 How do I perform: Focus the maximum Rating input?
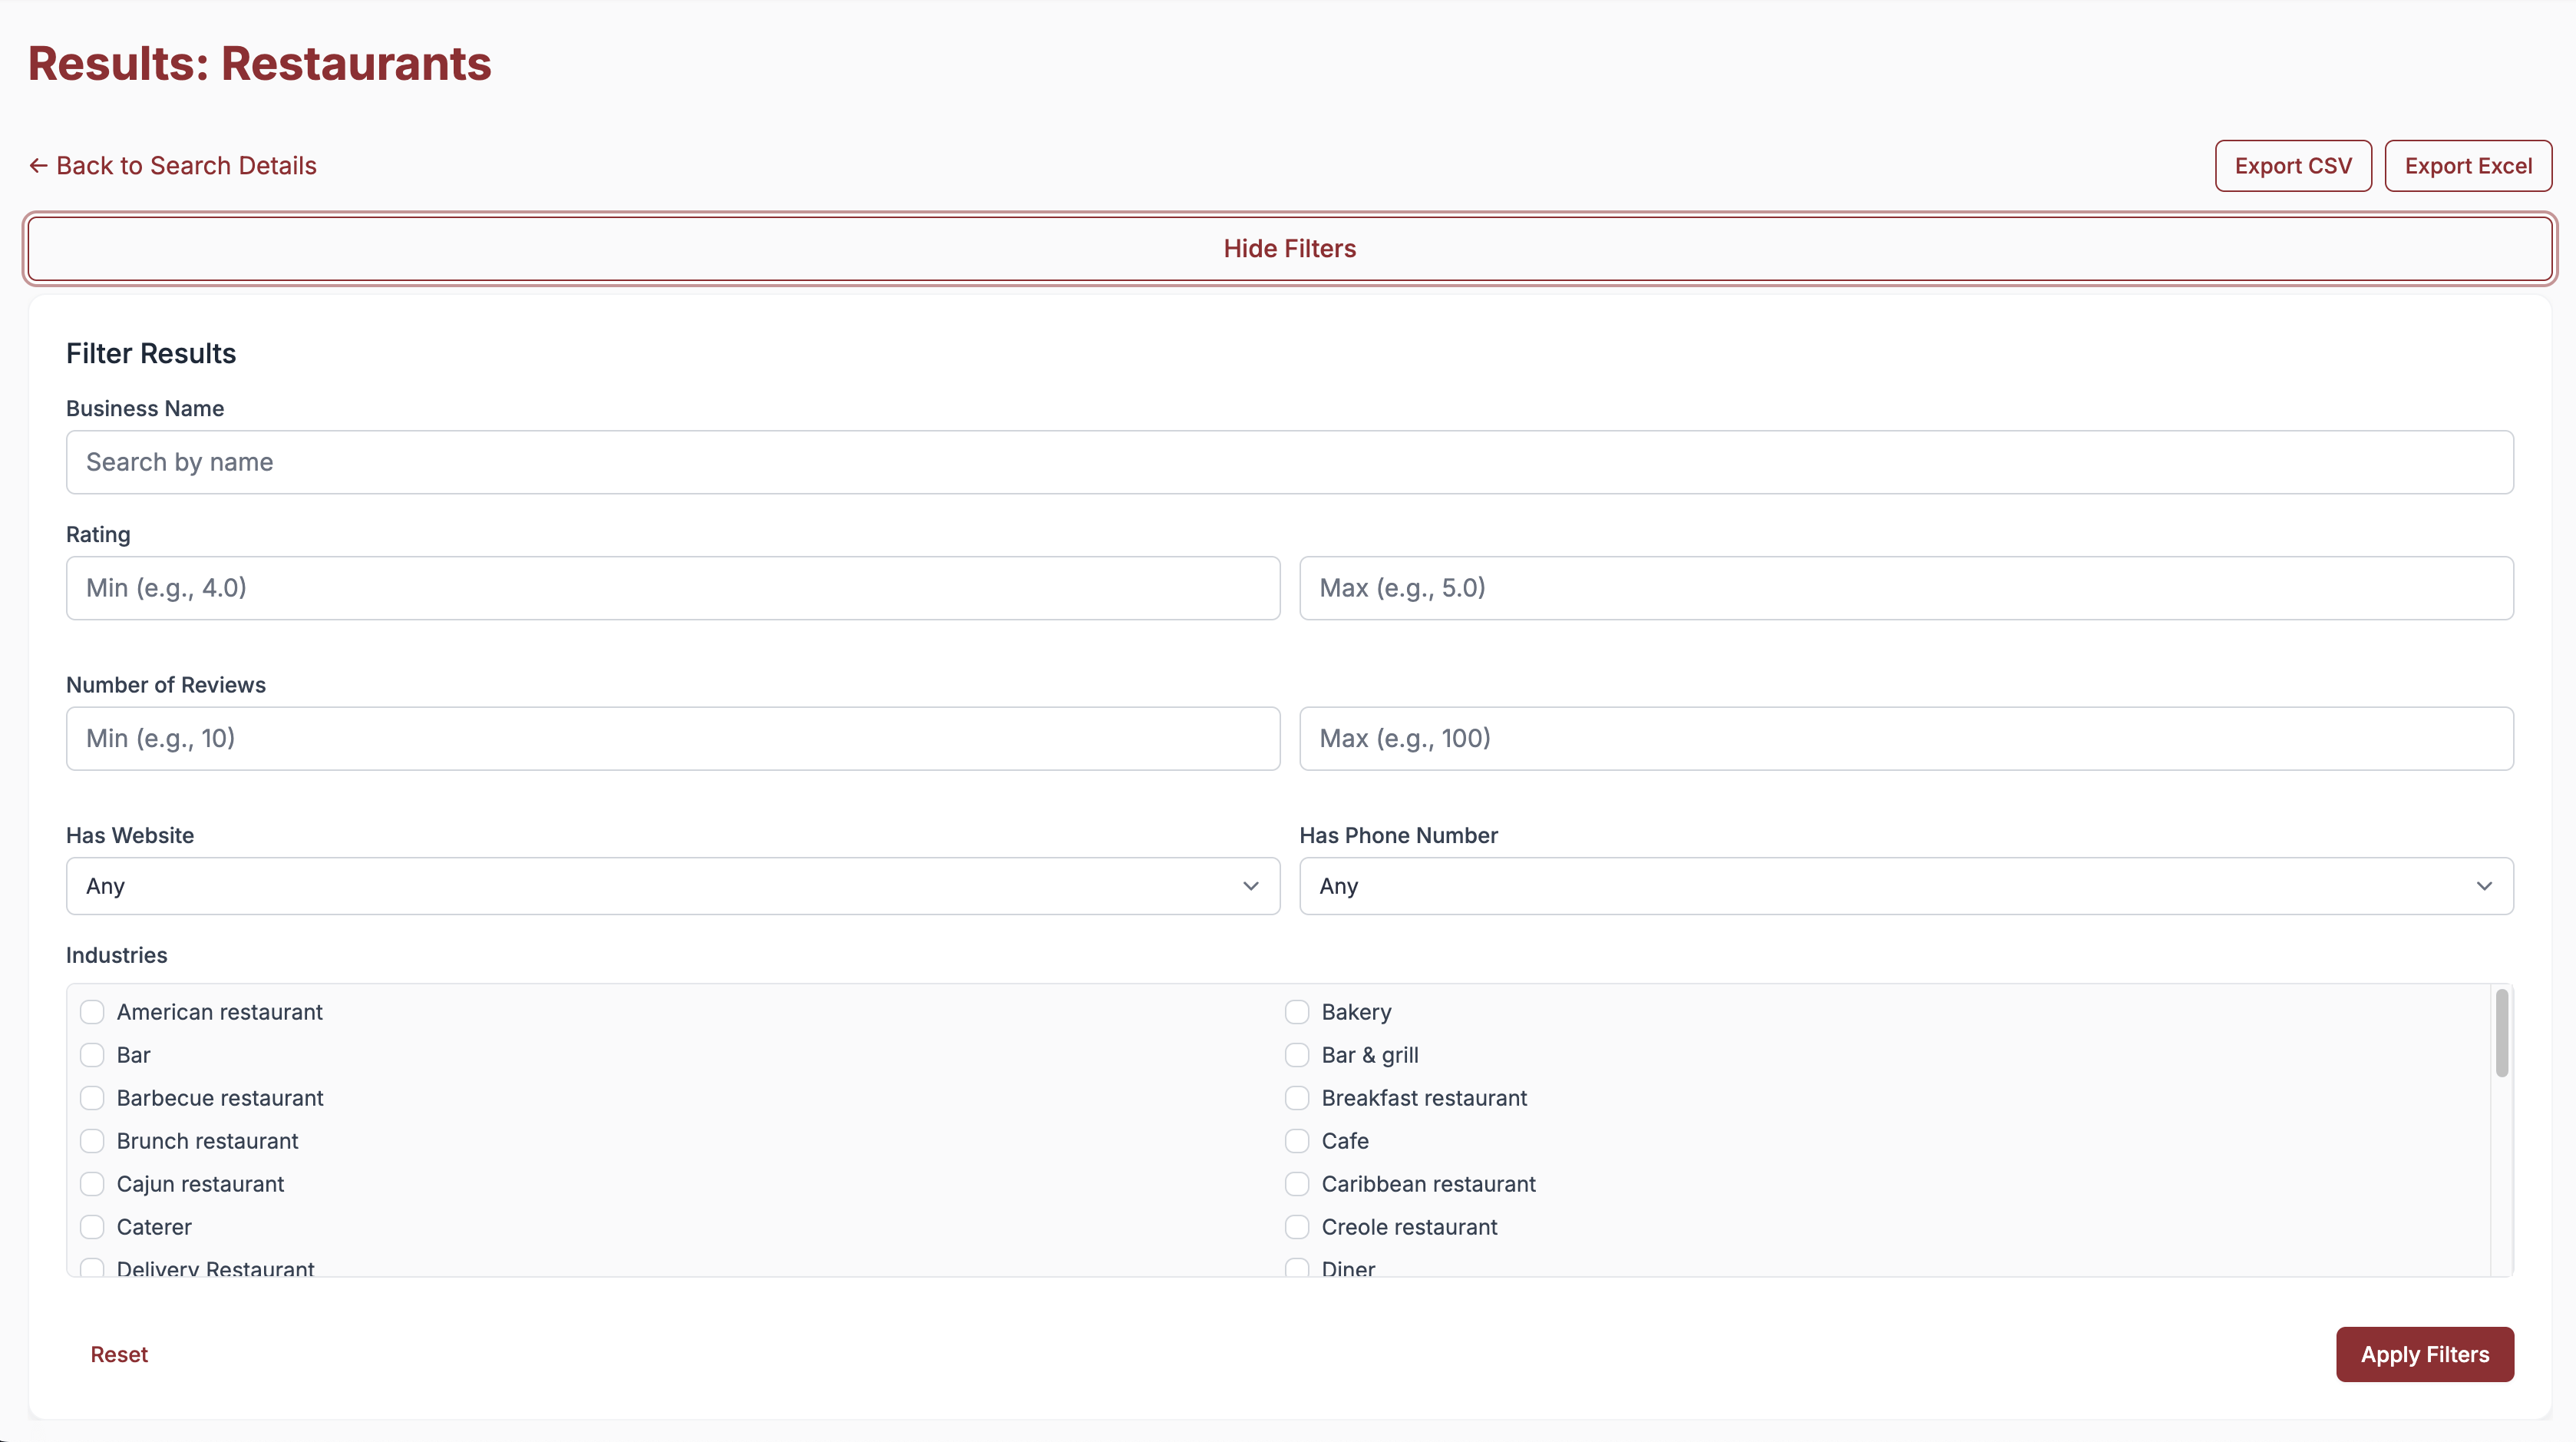1905,588
